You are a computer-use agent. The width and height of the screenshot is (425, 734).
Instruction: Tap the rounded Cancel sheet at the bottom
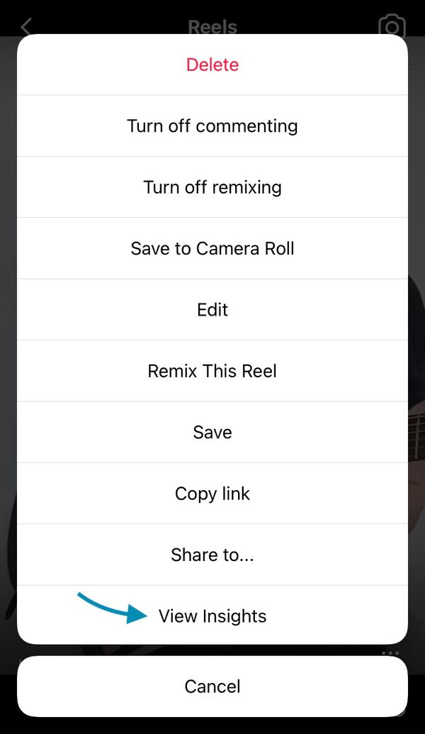[212, 686]
